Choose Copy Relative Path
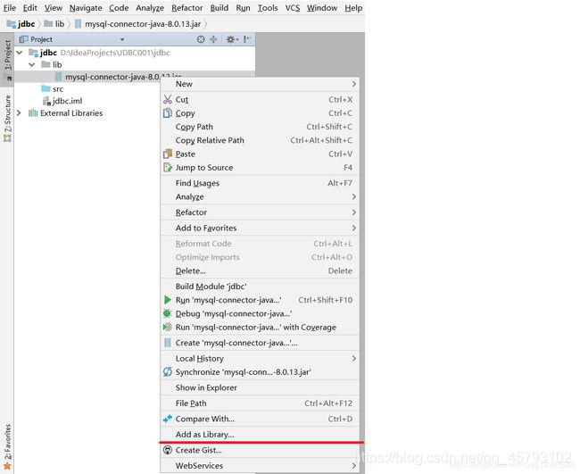 (260, 141)
